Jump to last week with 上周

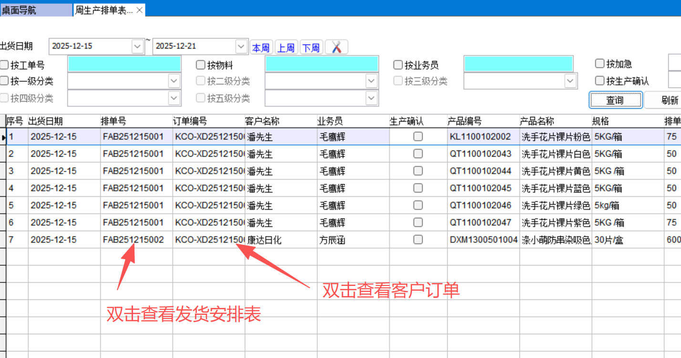[x=286, y=48]
